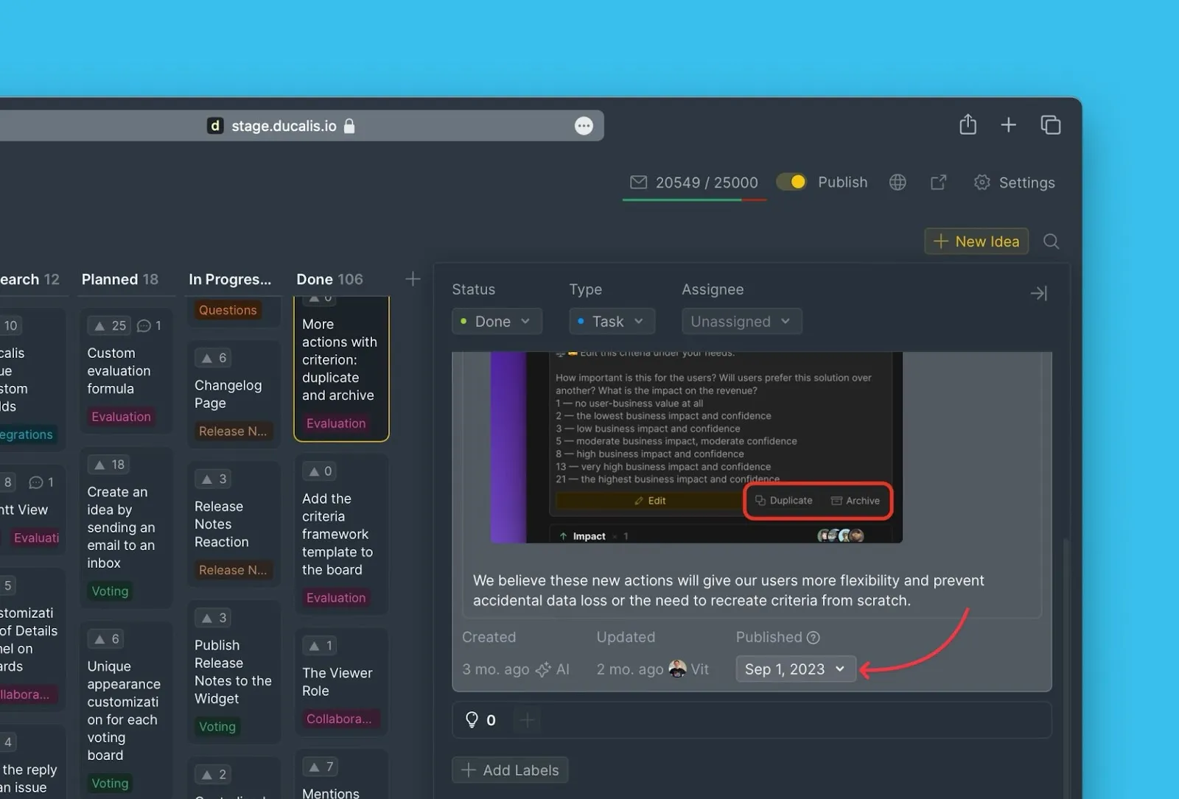Screen dimensions: 1179x799
Task: Open the tab overview icon
Action: (x=1050, y=125)
